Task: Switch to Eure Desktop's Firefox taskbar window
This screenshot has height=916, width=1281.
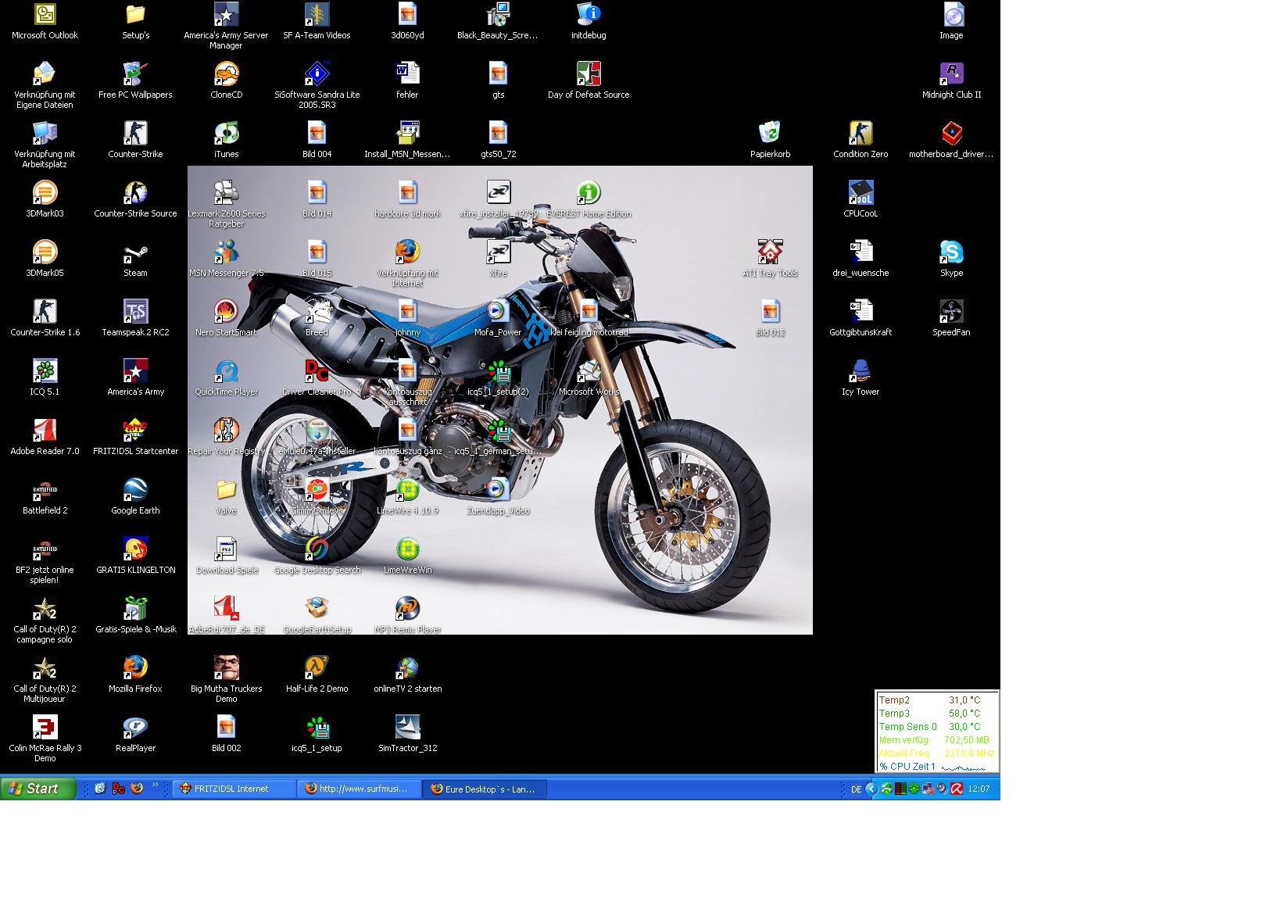Action: click(x=484, y=789)
